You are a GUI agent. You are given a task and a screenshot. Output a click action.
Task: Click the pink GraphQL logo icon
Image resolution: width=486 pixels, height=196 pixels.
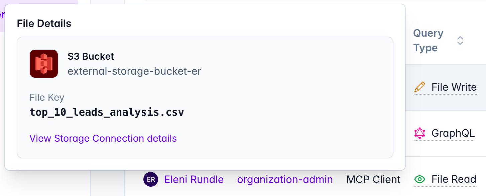419,133
